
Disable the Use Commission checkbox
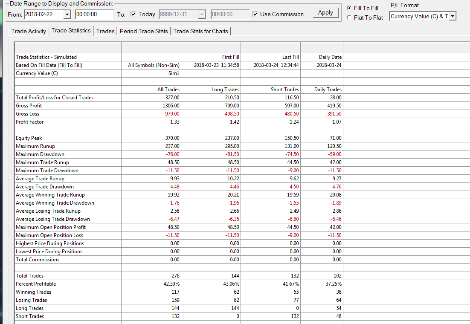click(255, 14)
